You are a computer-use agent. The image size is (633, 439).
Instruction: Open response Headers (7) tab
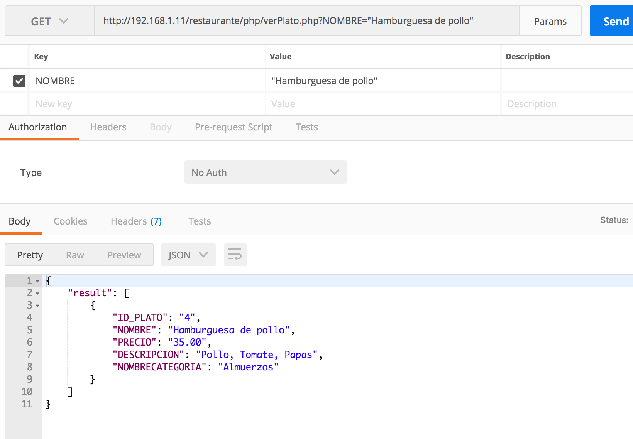tap(136, 221)
